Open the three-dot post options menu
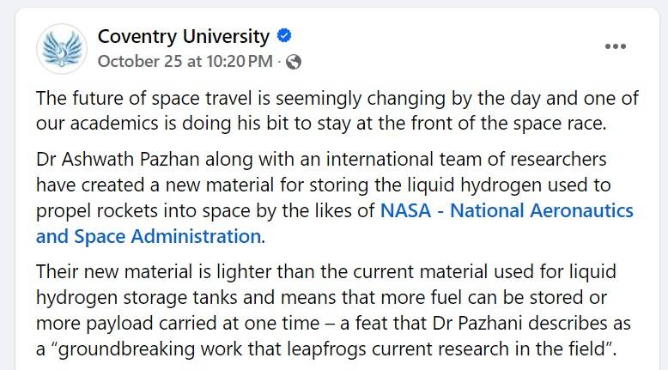 (615, 47)
